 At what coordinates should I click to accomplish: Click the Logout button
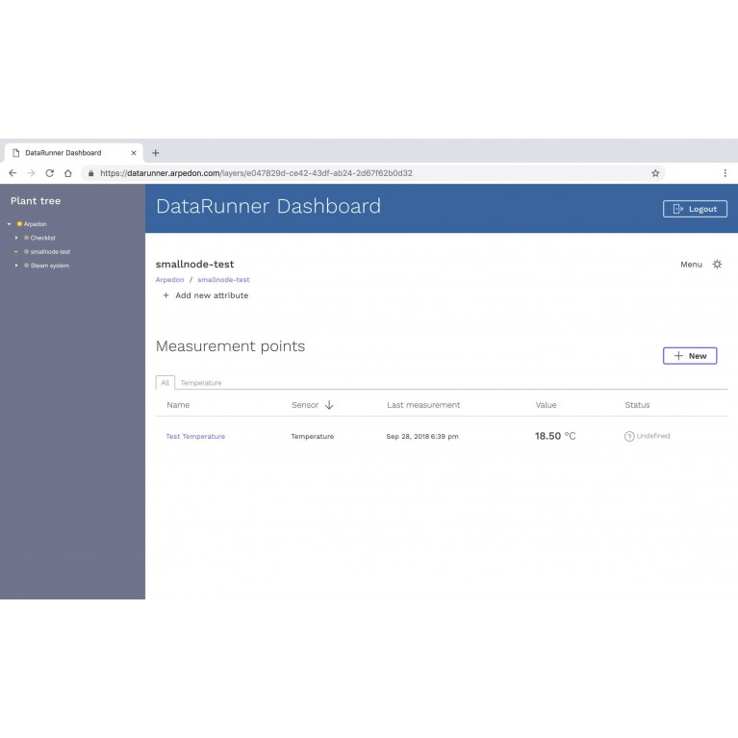click(x=695, y=209)
